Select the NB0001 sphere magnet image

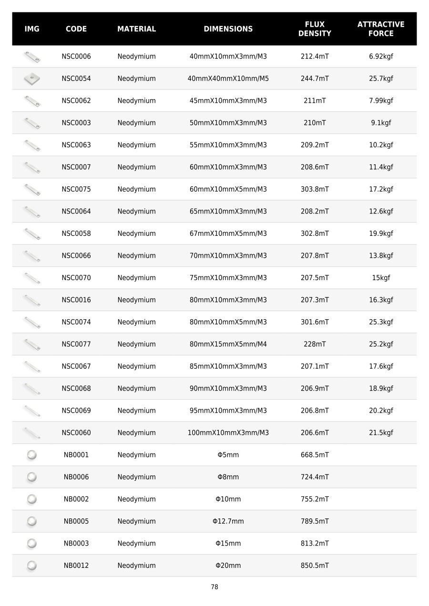[32, 455]
